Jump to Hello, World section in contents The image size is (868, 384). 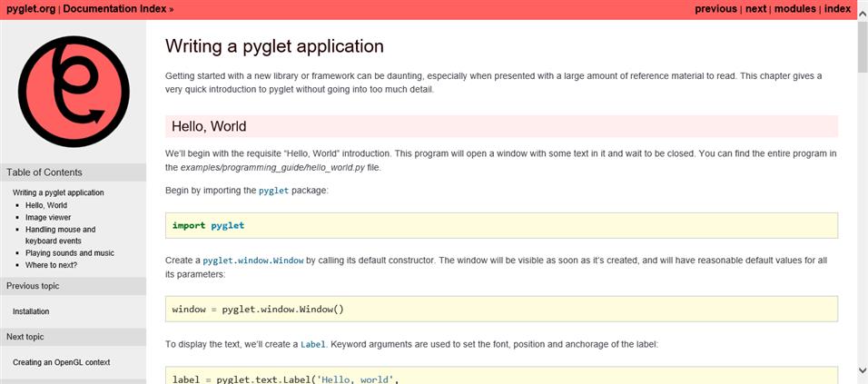click(x=46, y=205)
